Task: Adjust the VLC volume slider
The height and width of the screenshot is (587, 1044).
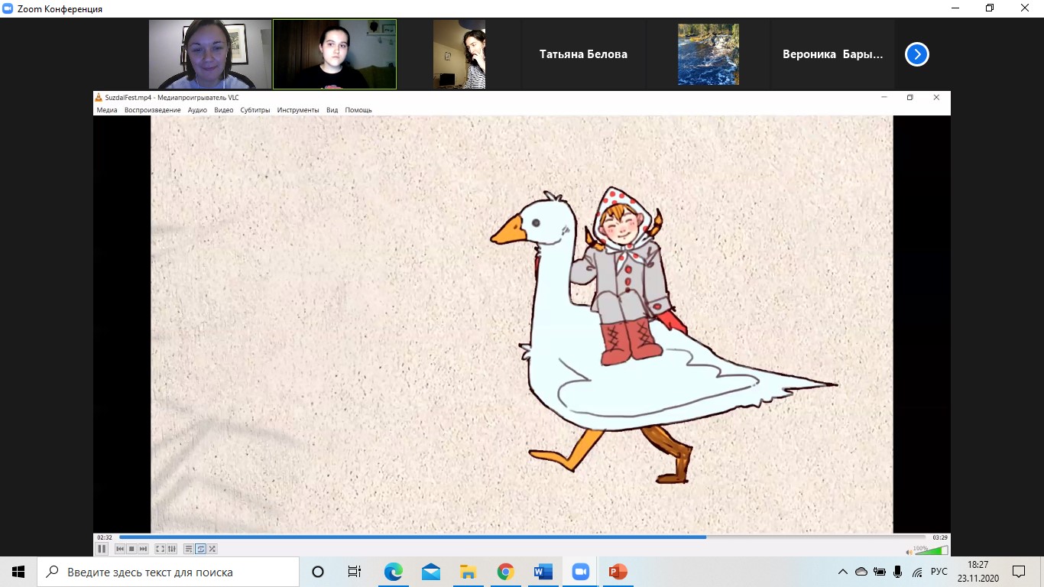Action: (x=931, y=550)
